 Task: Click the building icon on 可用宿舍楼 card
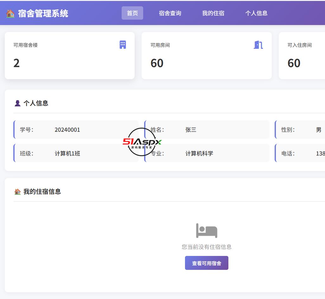[x=123, y=45]
